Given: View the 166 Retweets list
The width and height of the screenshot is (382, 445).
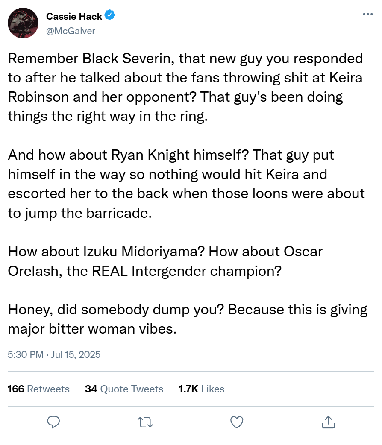Looking at the screenshot, I should (x=38, y=389).
